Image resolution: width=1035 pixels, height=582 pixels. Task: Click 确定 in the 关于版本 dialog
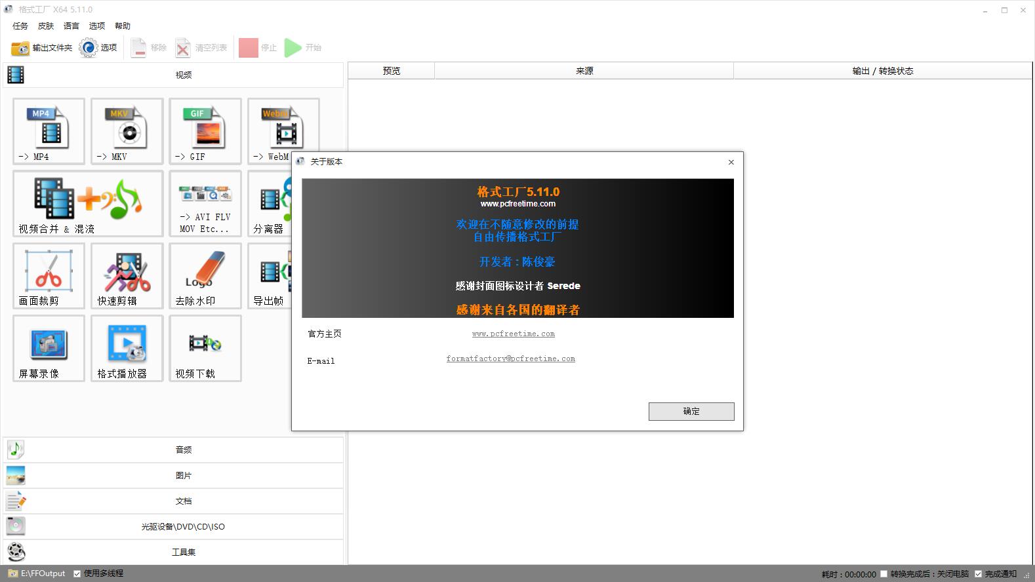pos(691,411)
